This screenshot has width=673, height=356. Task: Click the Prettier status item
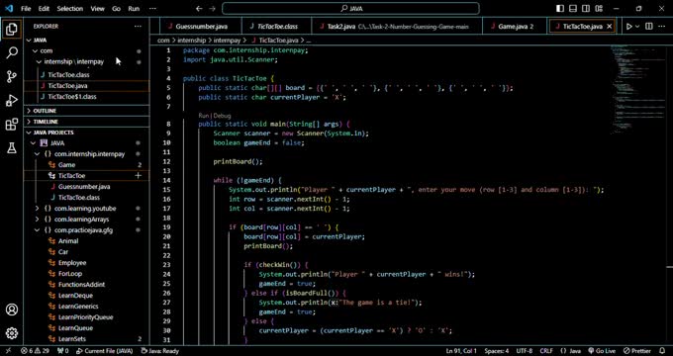click(637, 351)
